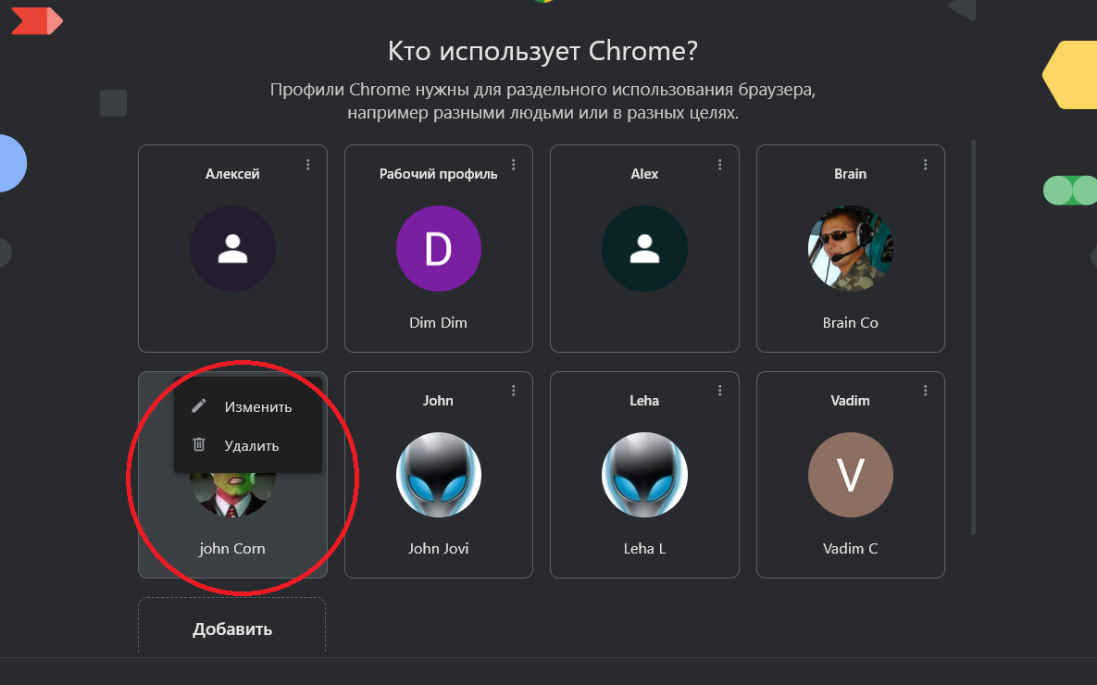Screen dimensions: 1097x685
Task: Click the trash icon next to Удалить
Action: coord(199,444)
